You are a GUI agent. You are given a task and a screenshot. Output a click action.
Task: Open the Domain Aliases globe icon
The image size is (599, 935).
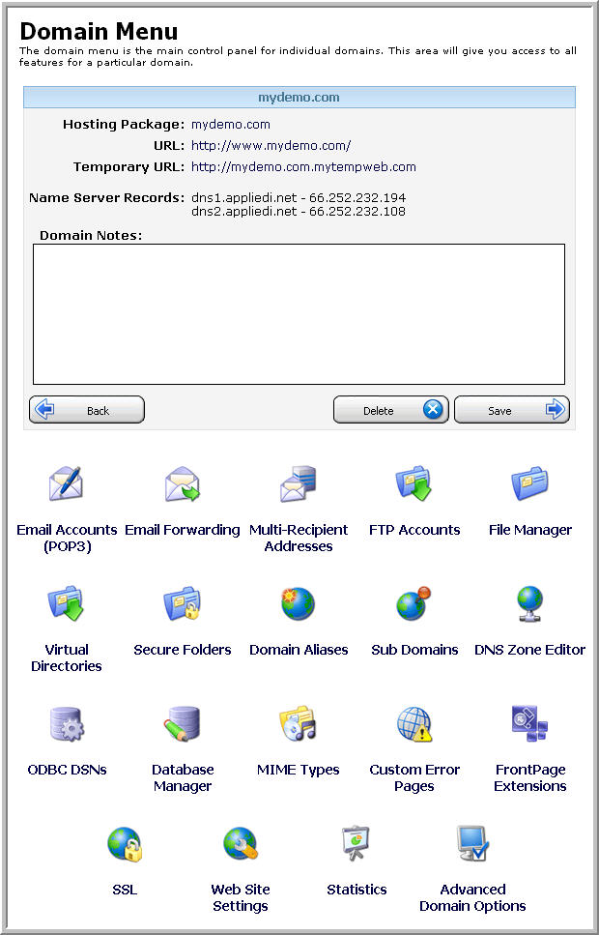click(298, 603)
